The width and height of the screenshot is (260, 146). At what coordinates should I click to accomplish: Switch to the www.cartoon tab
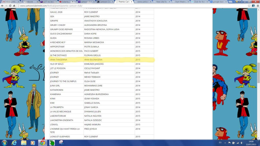[x=143, y=2]
